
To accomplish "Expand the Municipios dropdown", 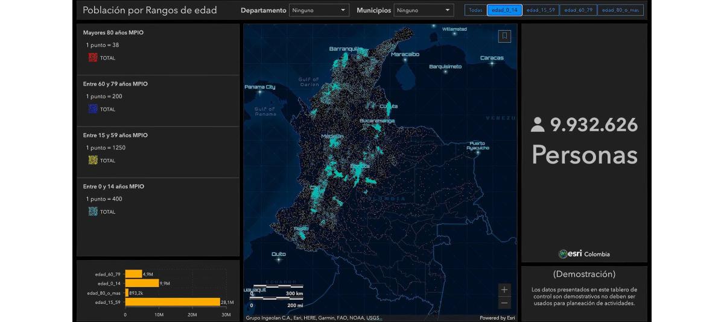I will (x=423, y=10).
